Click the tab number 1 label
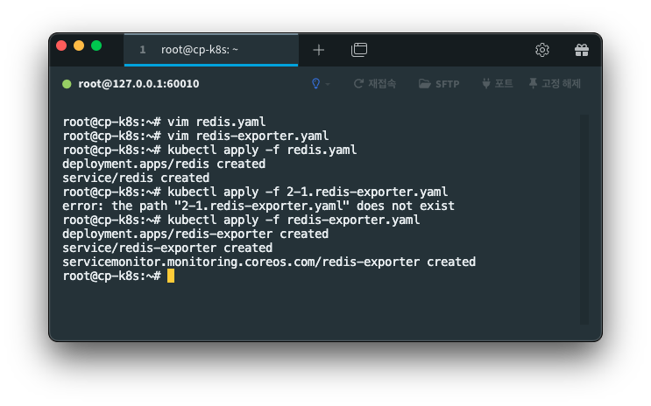This screenshot has height=406, width=651. (143, 50)
